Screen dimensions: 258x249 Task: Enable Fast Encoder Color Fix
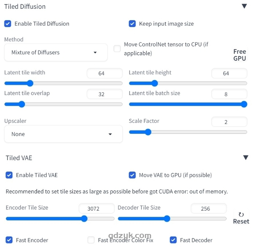[91, 240]
